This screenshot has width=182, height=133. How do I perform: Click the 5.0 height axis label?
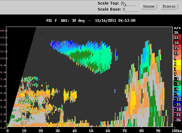click(x=4, y=93)
